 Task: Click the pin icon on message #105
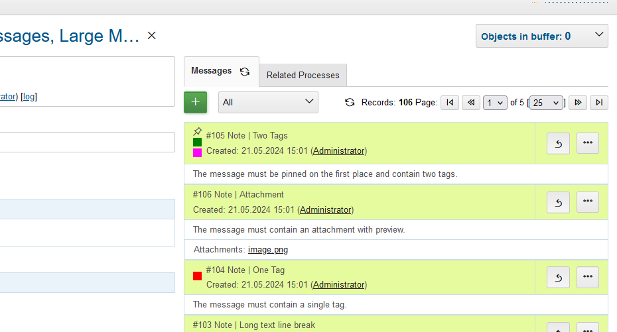[197, 132]
